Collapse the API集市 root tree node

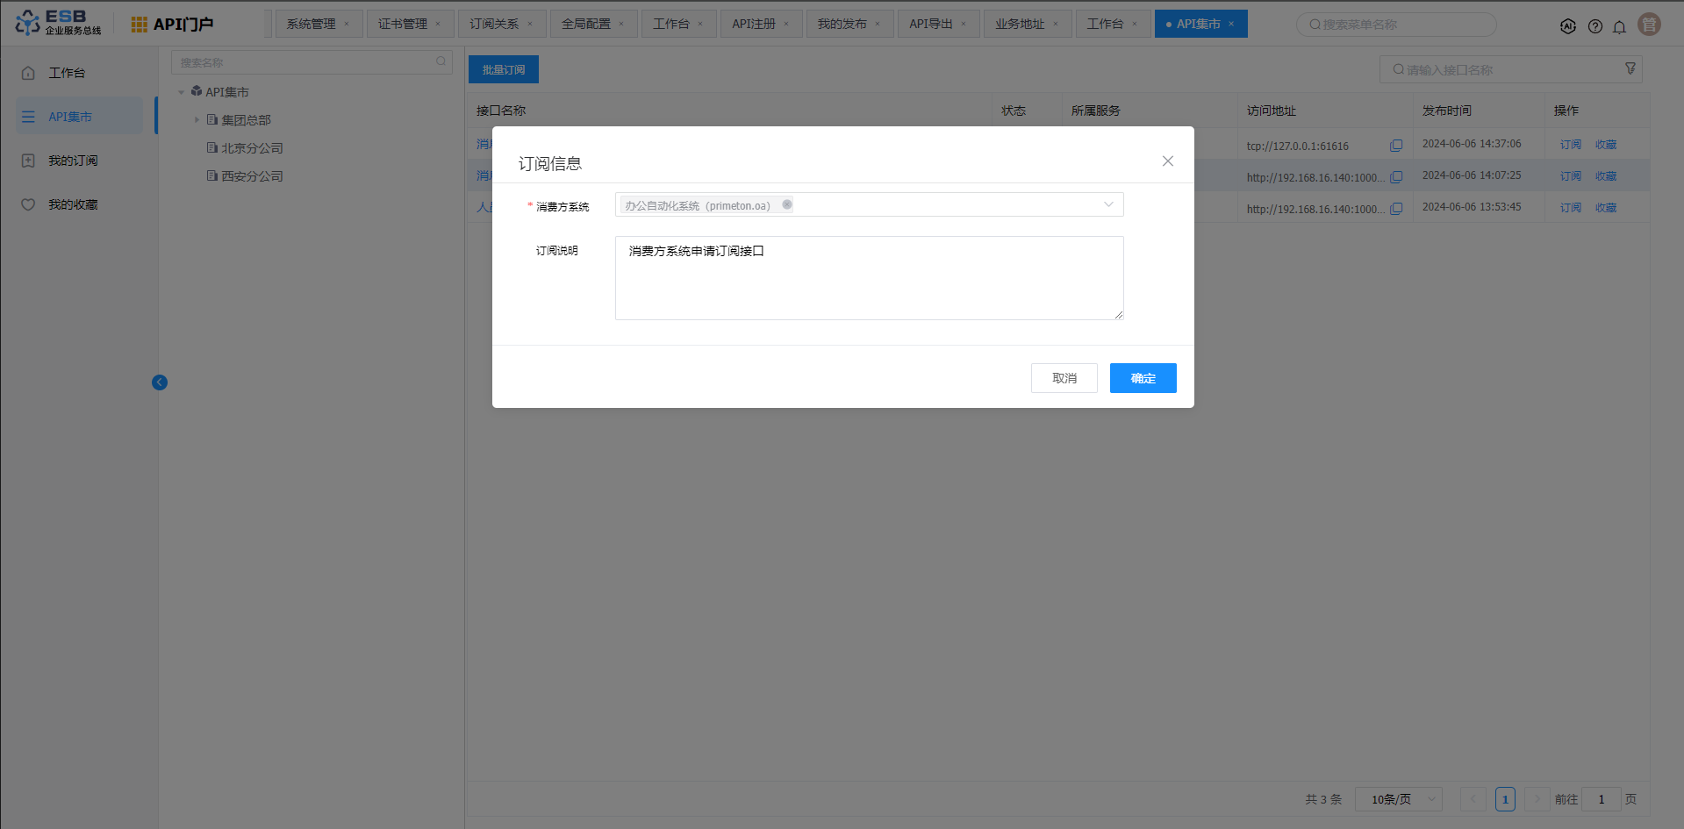point(182,92)
